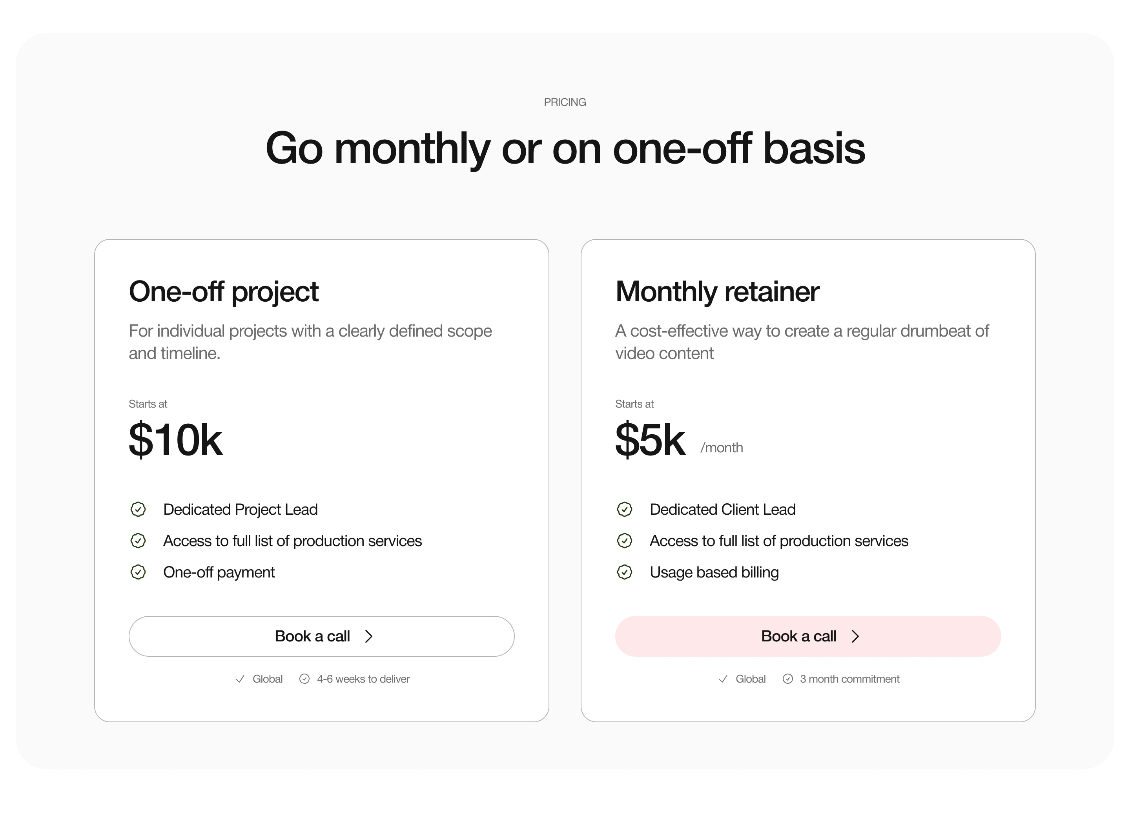Click check badge beside Dedicated Project Lead
The width and height of the screenshot is (1130, 816).
click(138, 509)
